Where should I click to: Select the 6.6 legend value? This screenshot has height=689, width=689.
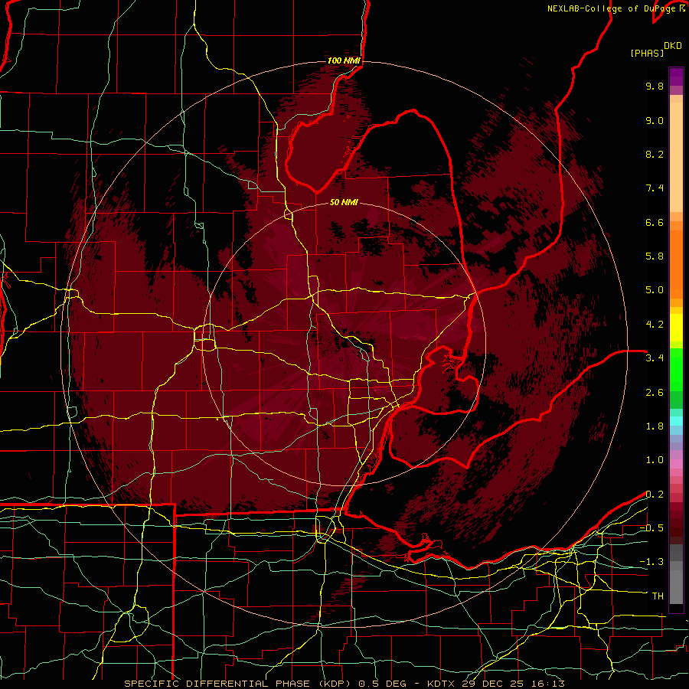pyautogui.click(x=655, y=222)
